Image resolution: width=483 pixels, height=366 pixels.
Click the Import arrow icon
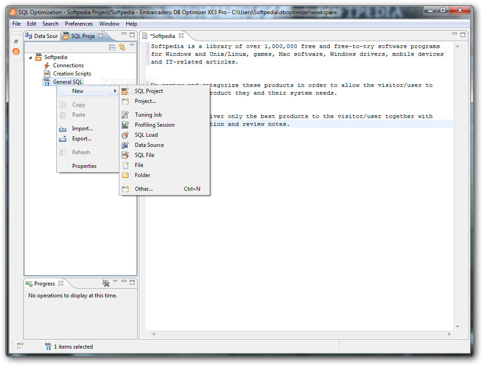tap(63, 129)
